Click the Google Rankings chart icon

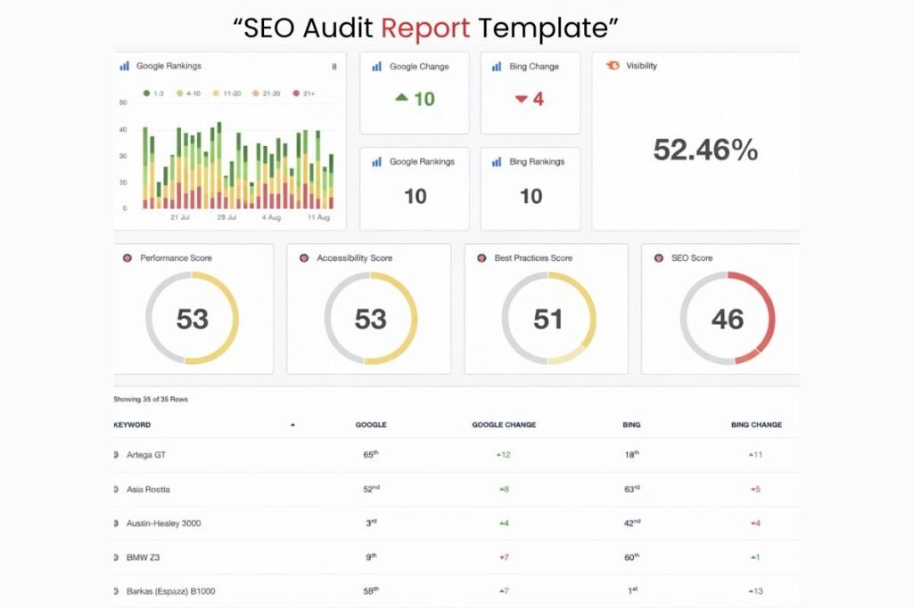pyautogui.click(x=124, y=65)
